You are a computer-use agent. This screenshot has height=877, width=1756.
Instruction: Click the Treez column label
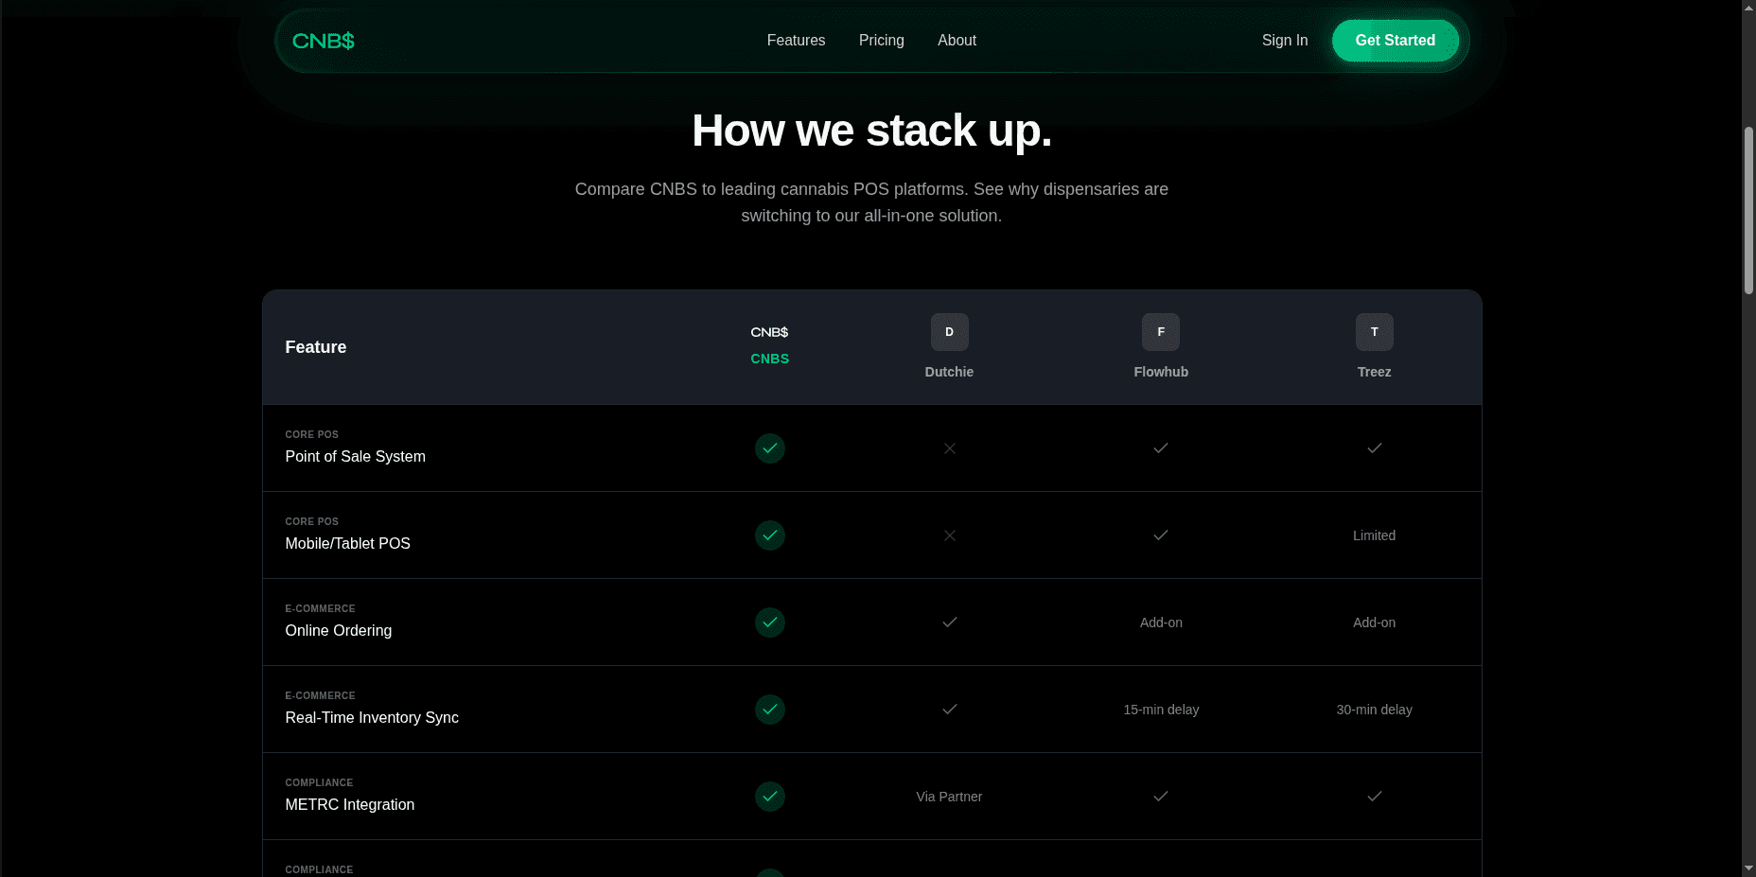1374,372
